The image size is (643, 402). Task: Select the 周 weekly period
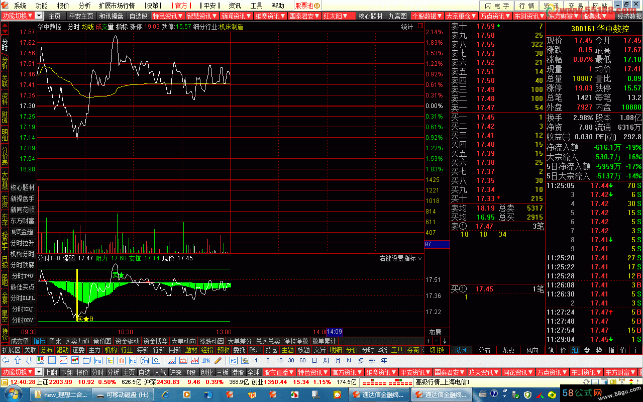pos(326,360)
